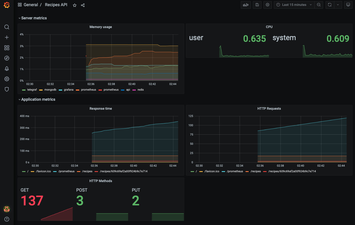
Task: Click the system CPU value 0.609
Action: point(338,38)
